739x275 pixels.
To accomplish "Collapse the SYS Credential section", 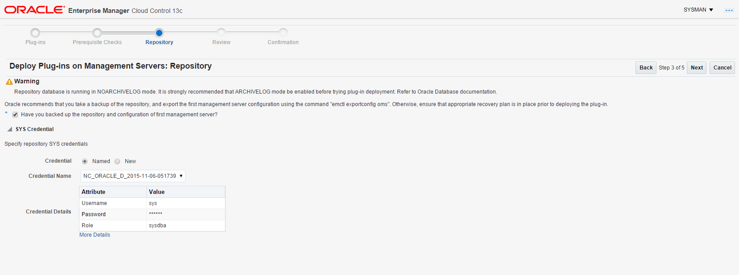I will [10, 129].
